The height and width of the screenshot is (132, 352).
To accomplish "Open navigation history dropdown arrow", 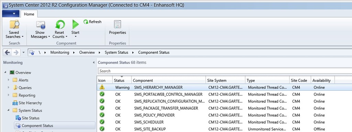I will [x=24, y=53].
